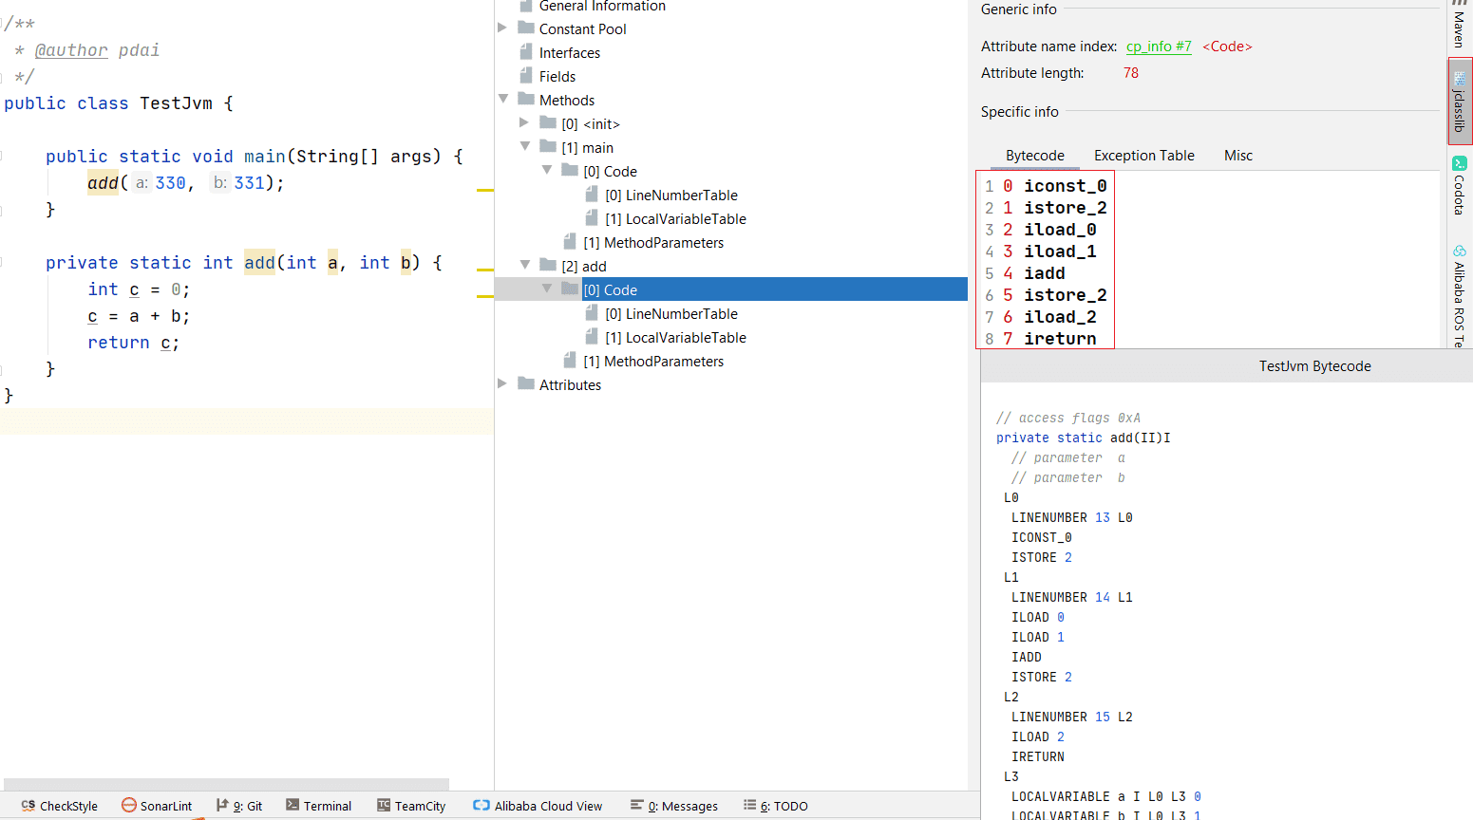Open the SonarLint tool window icon
The height and width of the screenshot is (820, 1473).
click(x=129, y=806)
